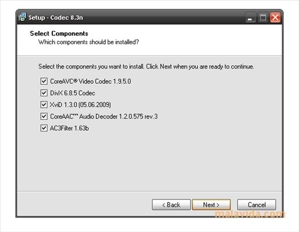This screenshot has width=299, height=232.
Task: Uncheck the CoreAVC Video Codec checkbox
Action: [44, 81]
